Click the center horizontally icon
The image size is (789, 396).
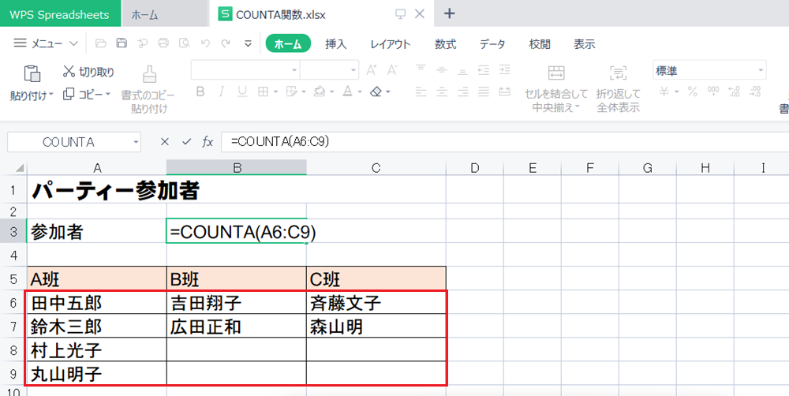click(442, 92)
